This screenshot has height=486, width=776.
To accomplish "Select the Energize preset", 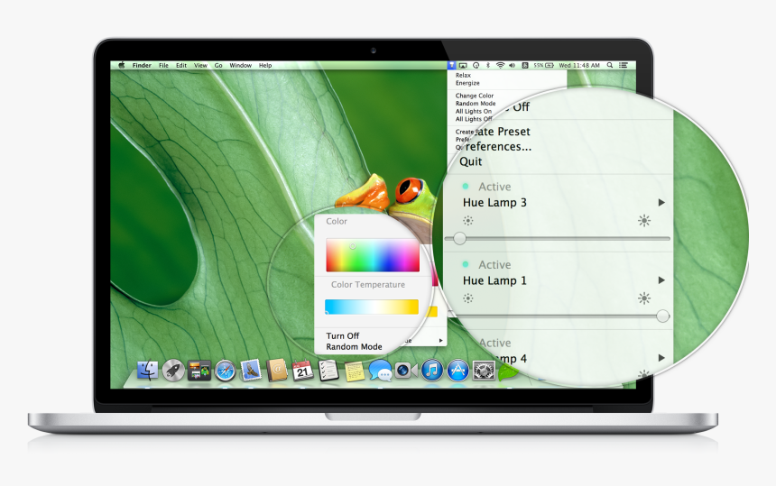I will click(x=467, y=83).
